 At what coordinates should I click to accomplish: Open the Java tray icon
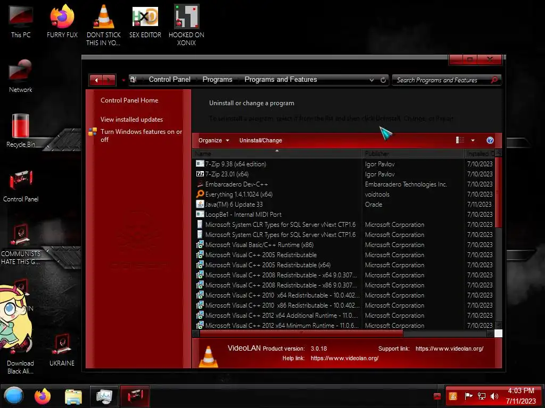[x=453, y=396]
